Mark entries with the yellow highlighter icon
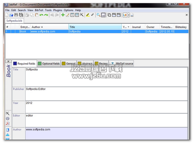This screenshot has height=143, width=193. click(x=88, y=15)
